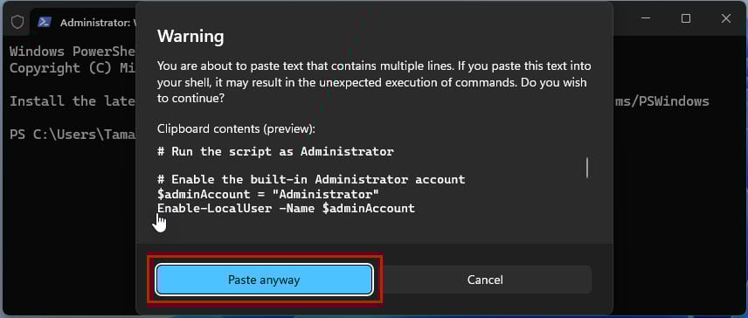Click the multi-line paste warning paragraph
This screenshot has width=748, height=318.
tap(375, 82)
